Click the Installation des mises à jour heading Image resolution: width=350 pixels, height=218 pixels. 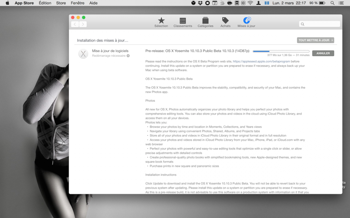[x=103, y=40]
